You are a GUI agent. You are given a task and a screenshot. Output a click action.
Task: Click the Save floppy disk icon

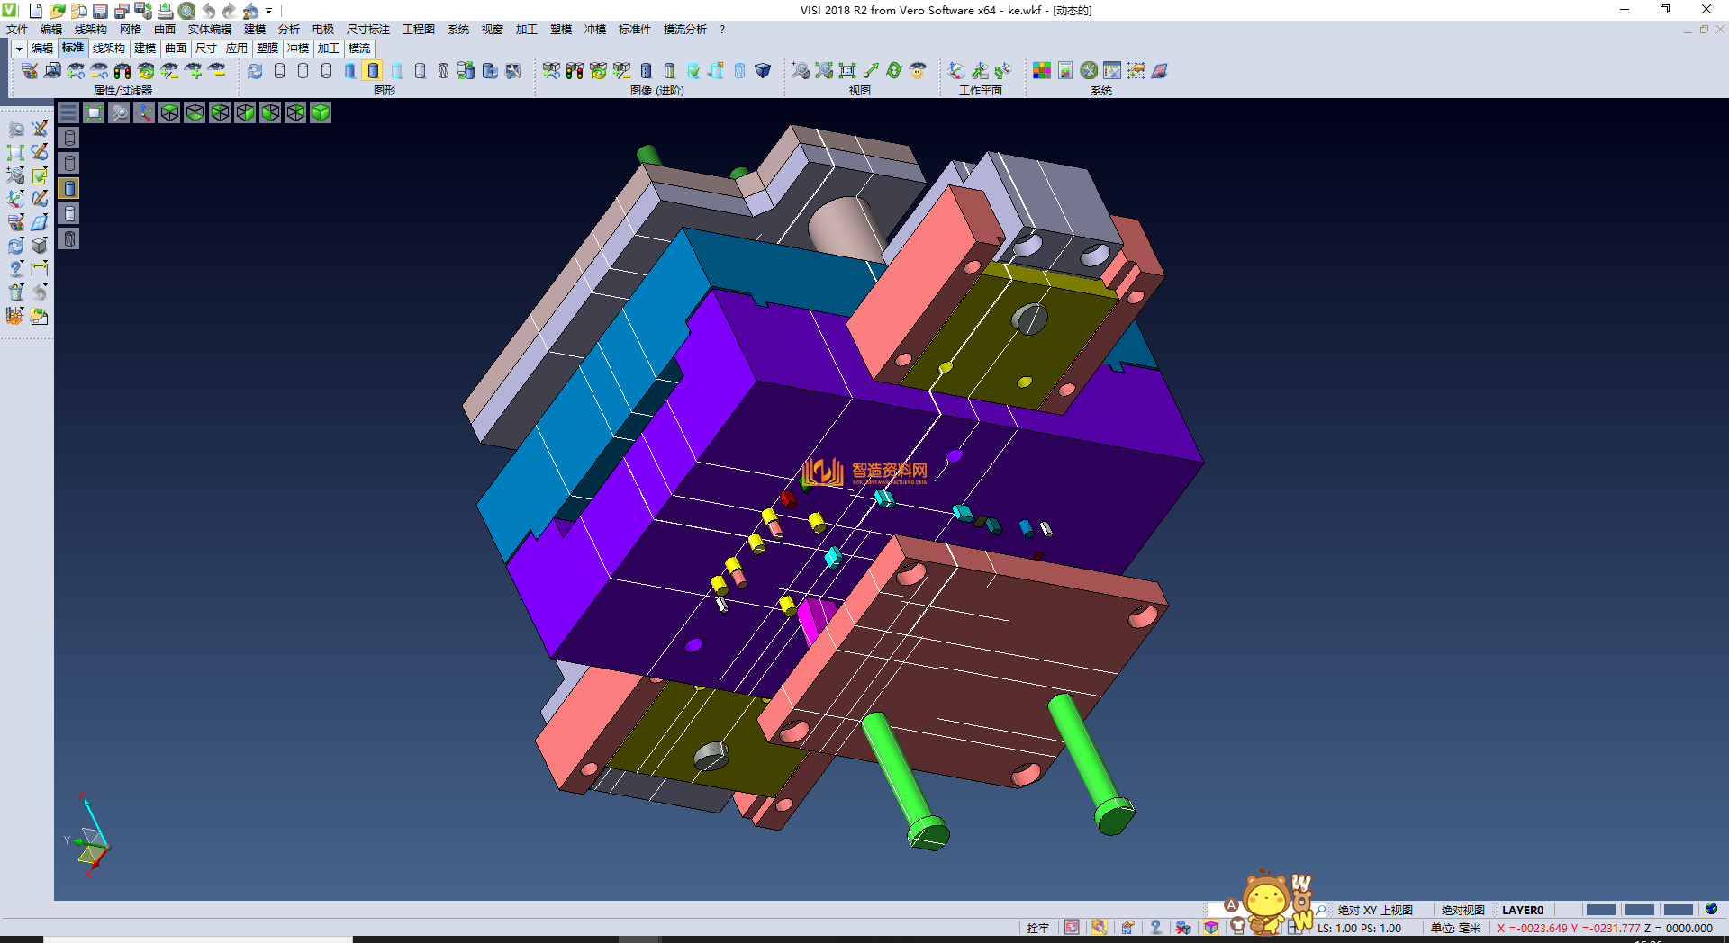tap(100, 11)
